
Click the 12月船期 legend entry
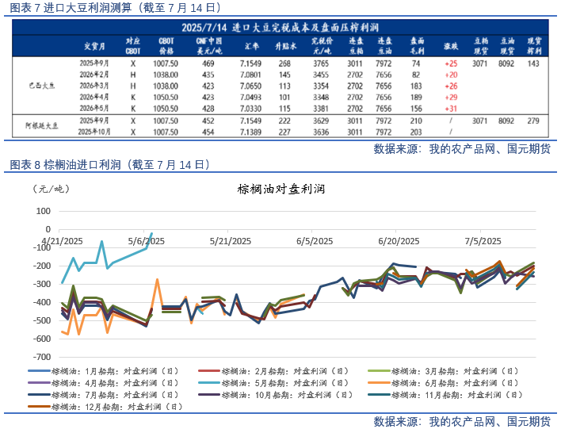(x=105, y=407)
